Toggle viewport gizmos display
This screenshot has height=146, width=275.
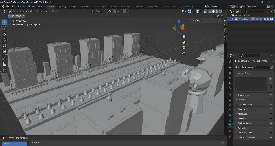(189, 11)
